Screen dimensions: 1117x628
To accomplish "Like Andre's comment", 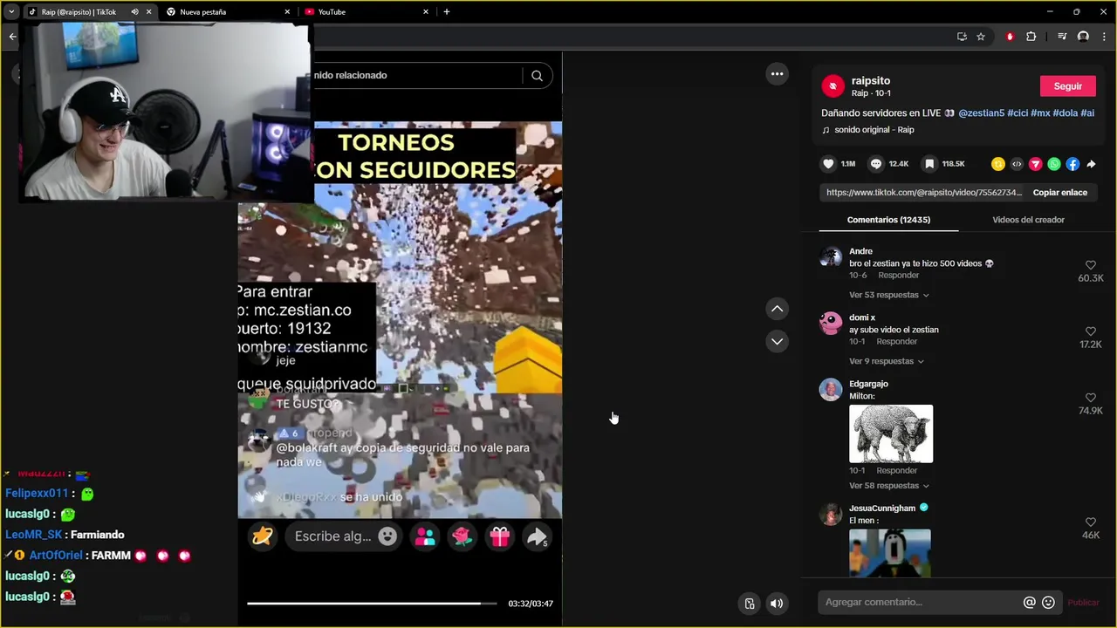I will click(1090, 265).
